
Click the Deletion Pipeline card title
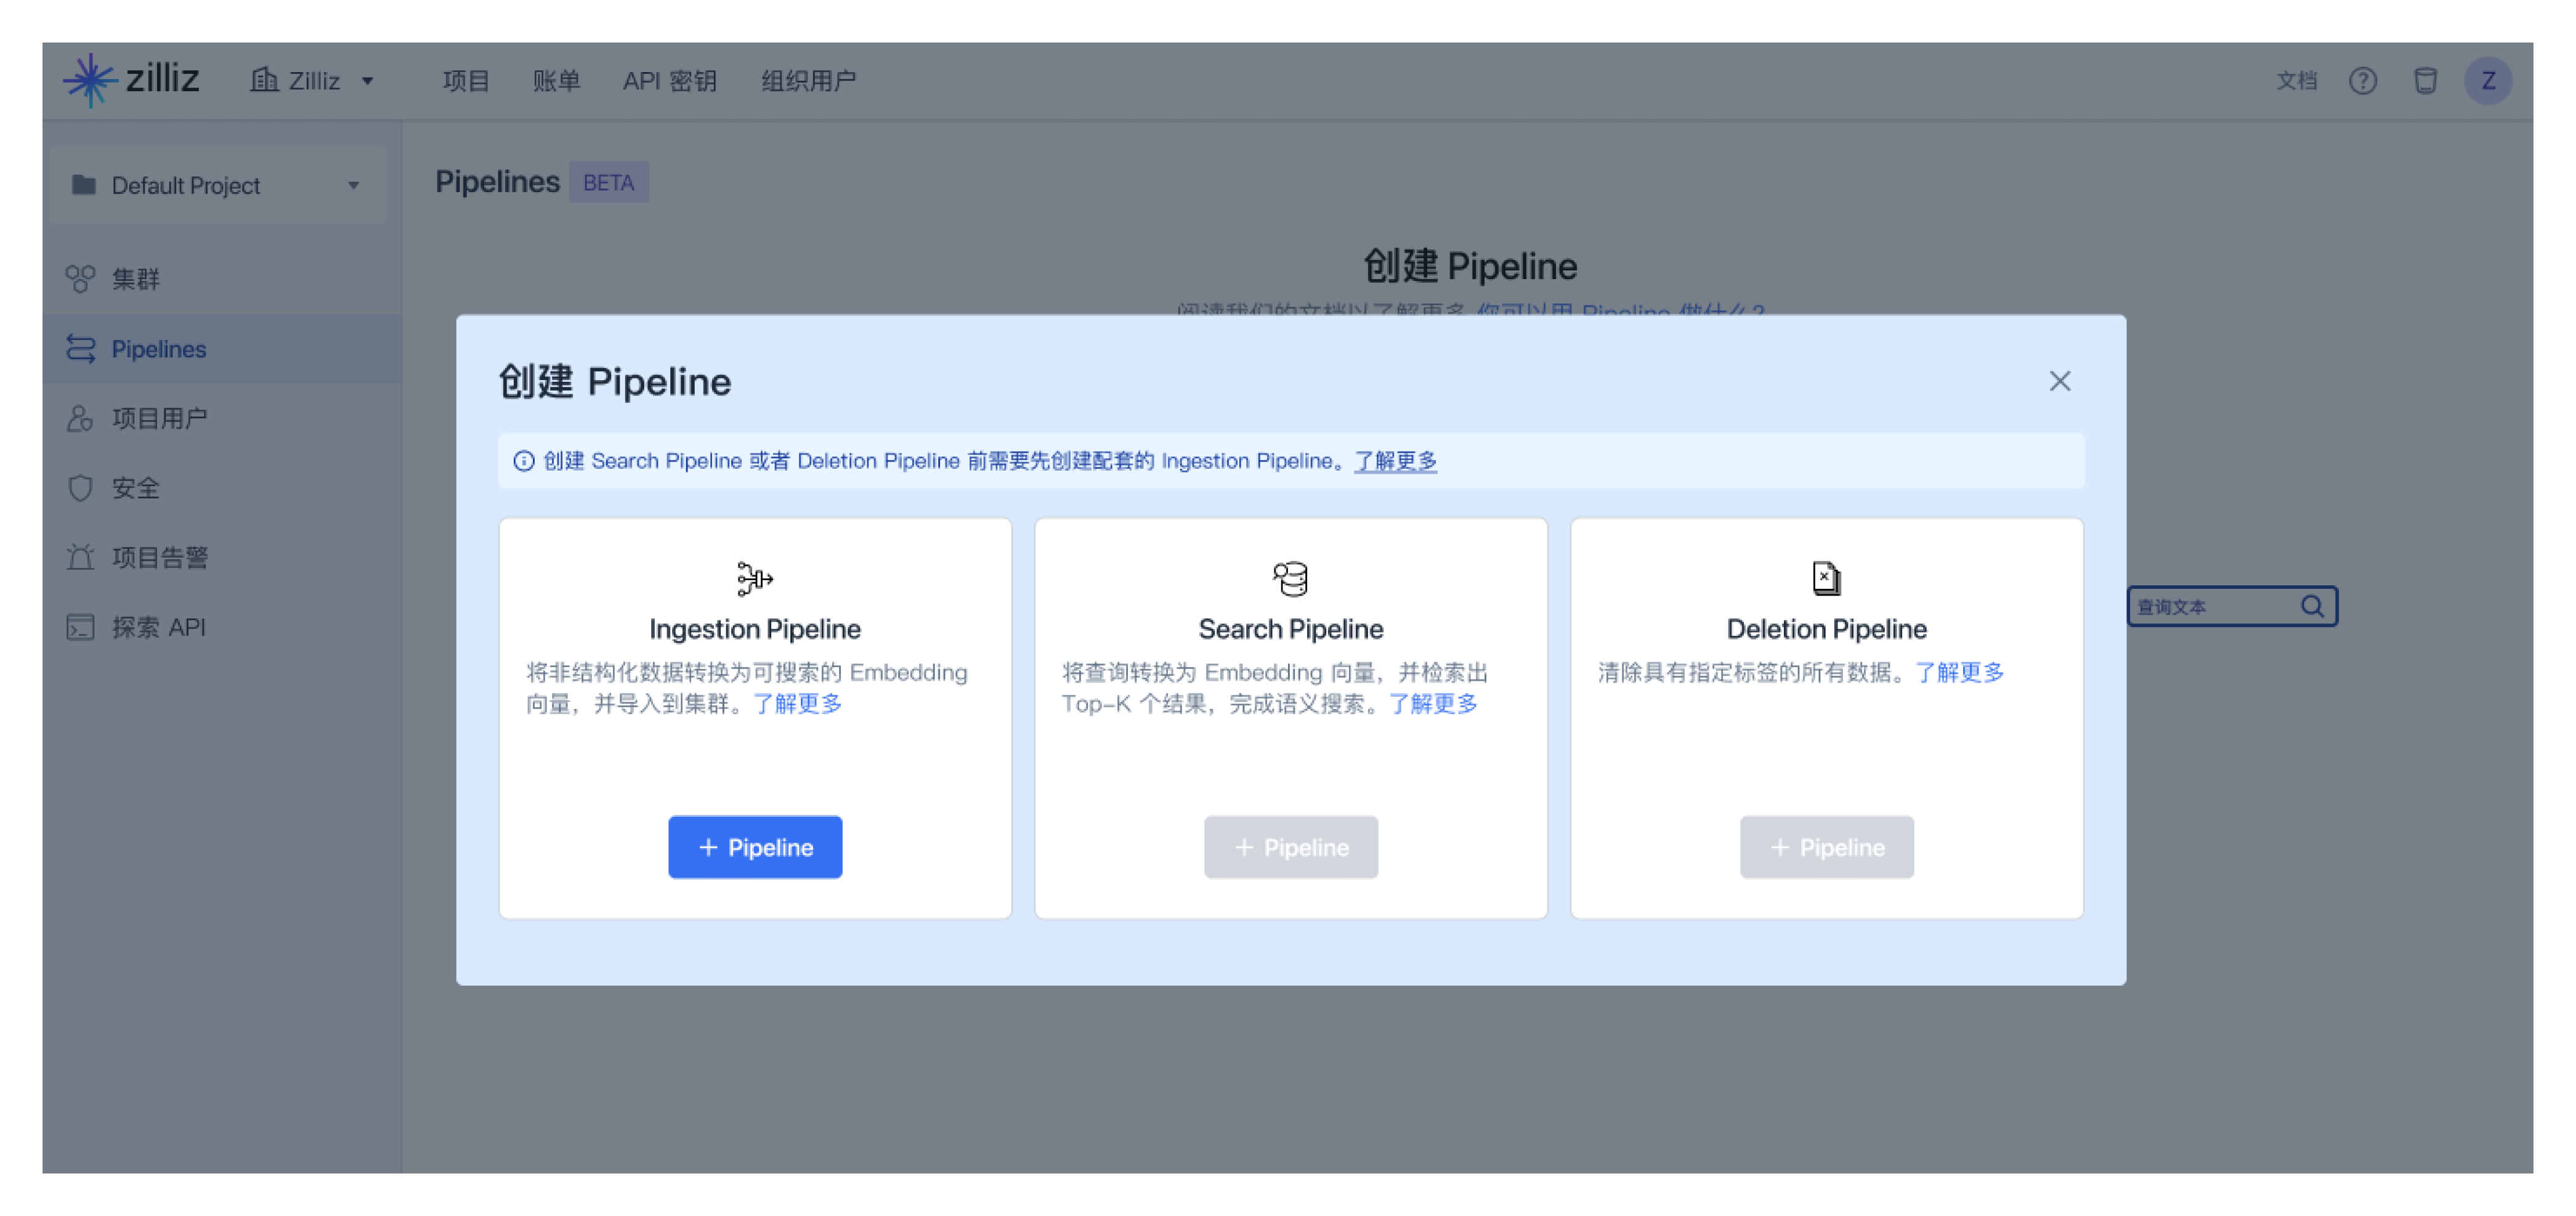click(x=1826, y=629)
